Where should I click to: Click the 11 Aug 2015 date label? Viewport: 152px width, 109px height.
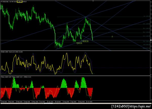click(x=66, y=102)
